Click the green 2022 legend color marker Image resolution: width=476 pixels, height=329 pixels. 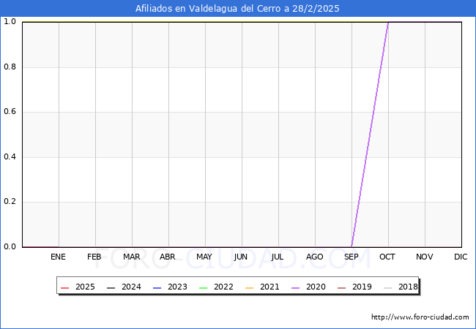click(x=204, y=288)
